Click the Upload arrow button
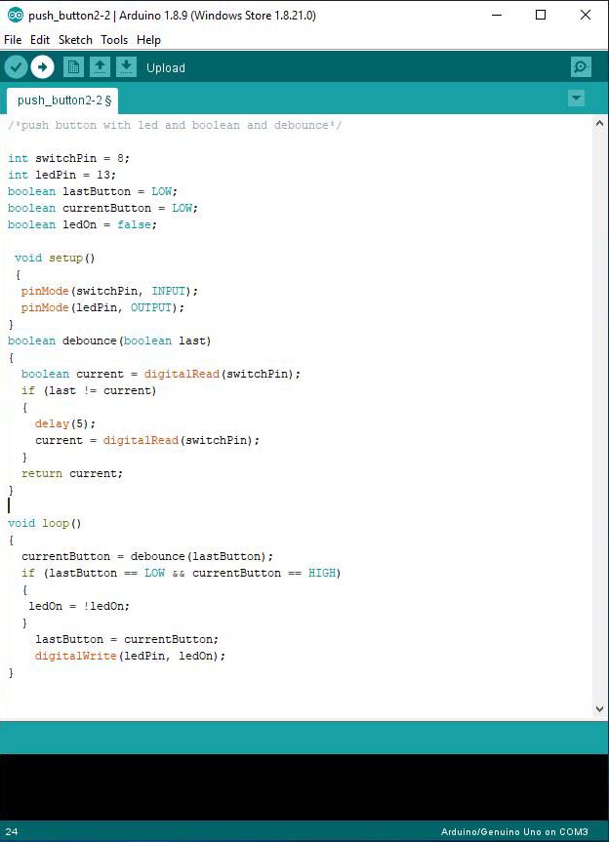The width and height of the screenshot is (609, 842). click(x=42, y=67)
